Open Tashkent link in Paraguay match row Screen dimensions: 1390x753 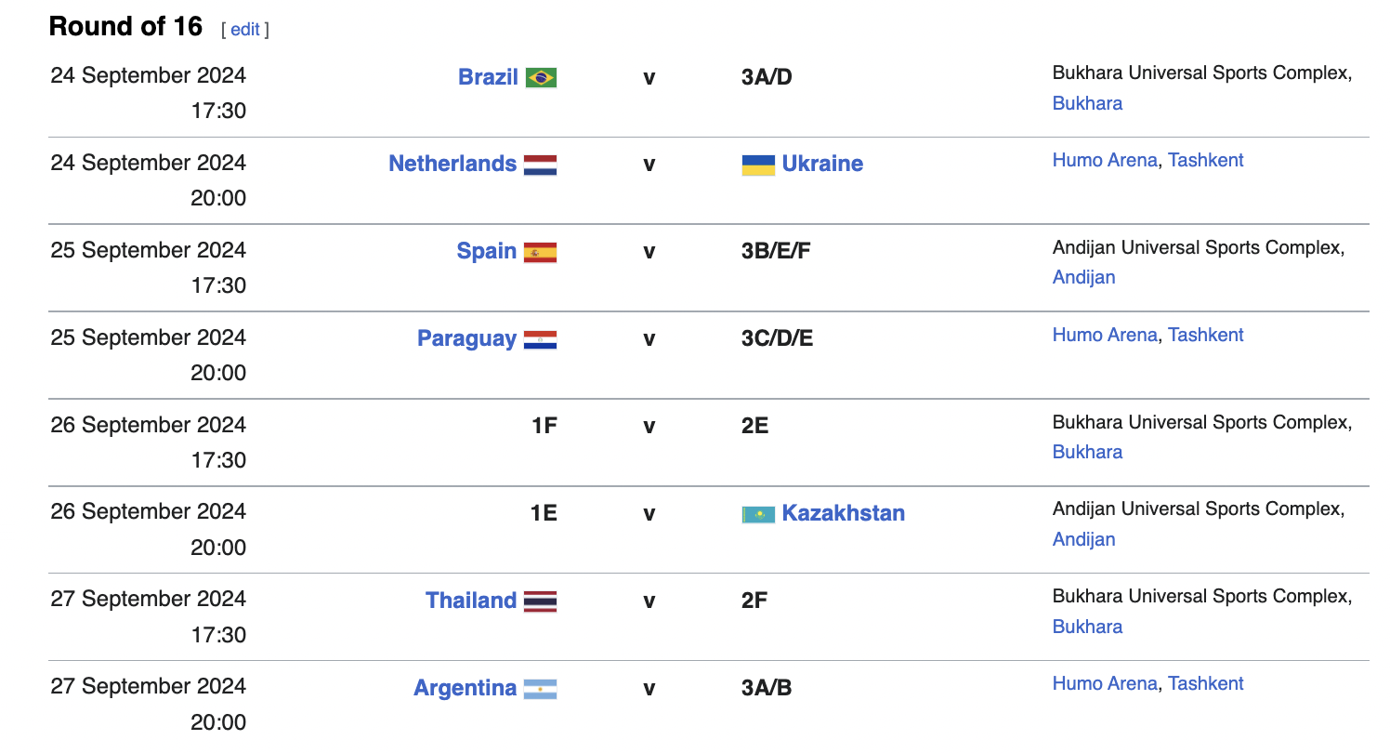[1206, 335]
